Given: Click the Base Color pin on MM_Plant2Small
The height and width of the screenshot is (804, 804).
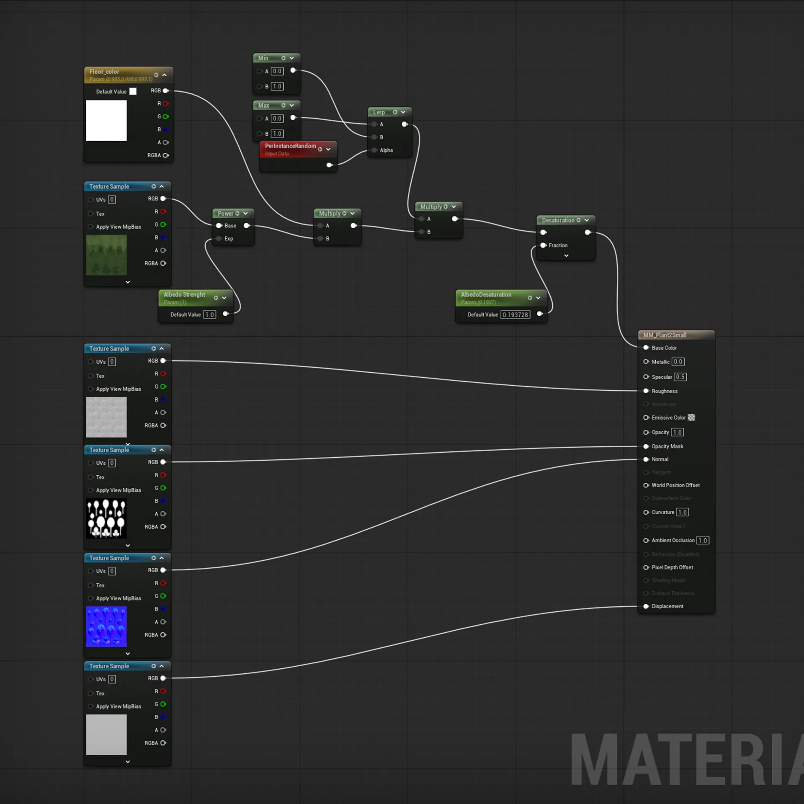Looking at the screenshot, I should pos(646,348).
